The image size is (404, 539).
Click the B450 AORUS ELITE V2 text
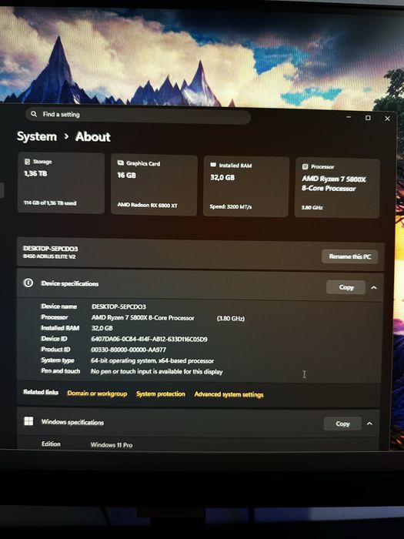tap(49, 256)
